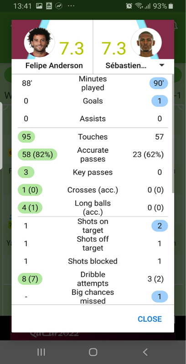Select Felipe Anderson's 7.3 rating
This screenshot has height=364, width=186.
pos(72,49)
